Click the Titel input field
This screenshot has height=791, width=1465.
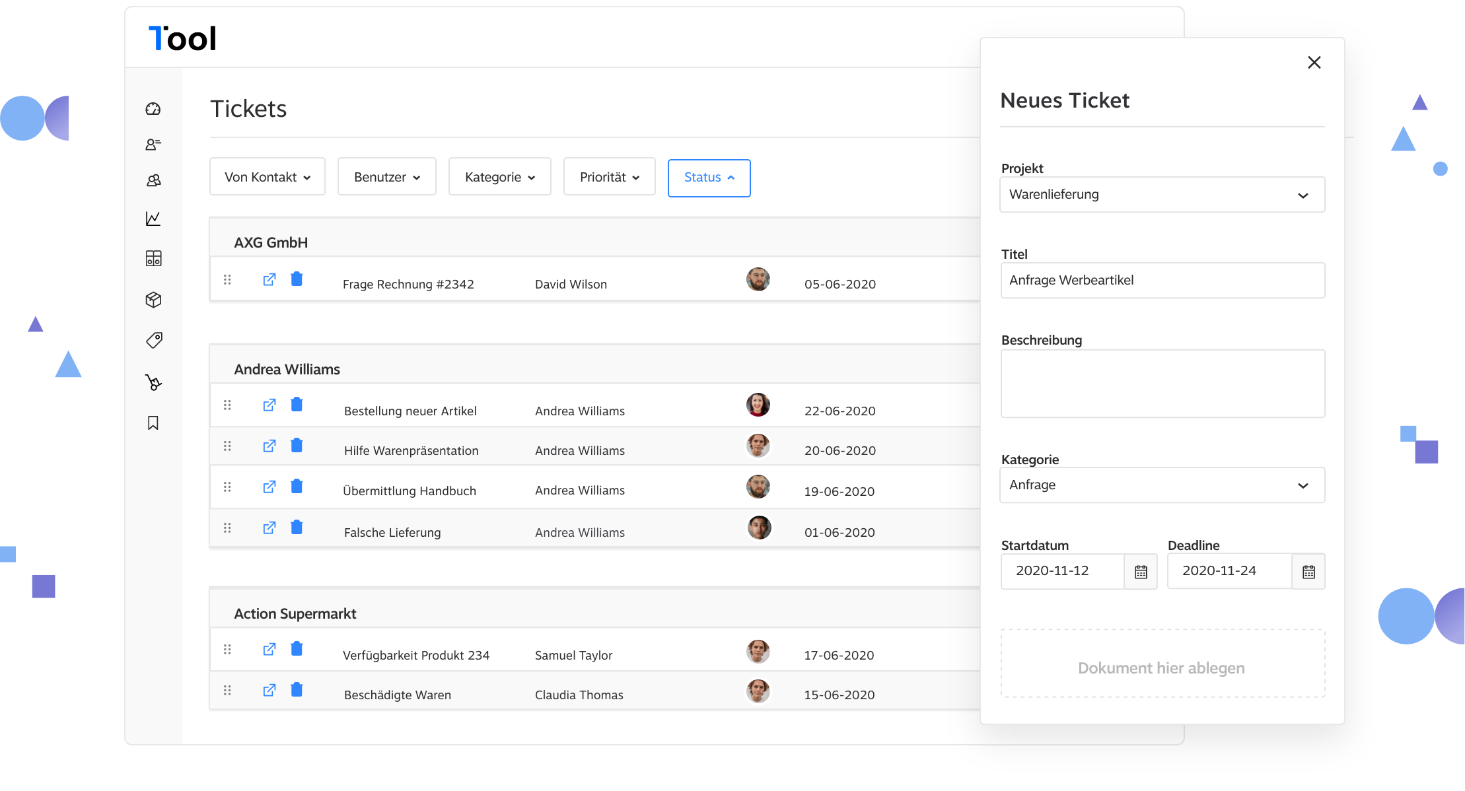1162,281
